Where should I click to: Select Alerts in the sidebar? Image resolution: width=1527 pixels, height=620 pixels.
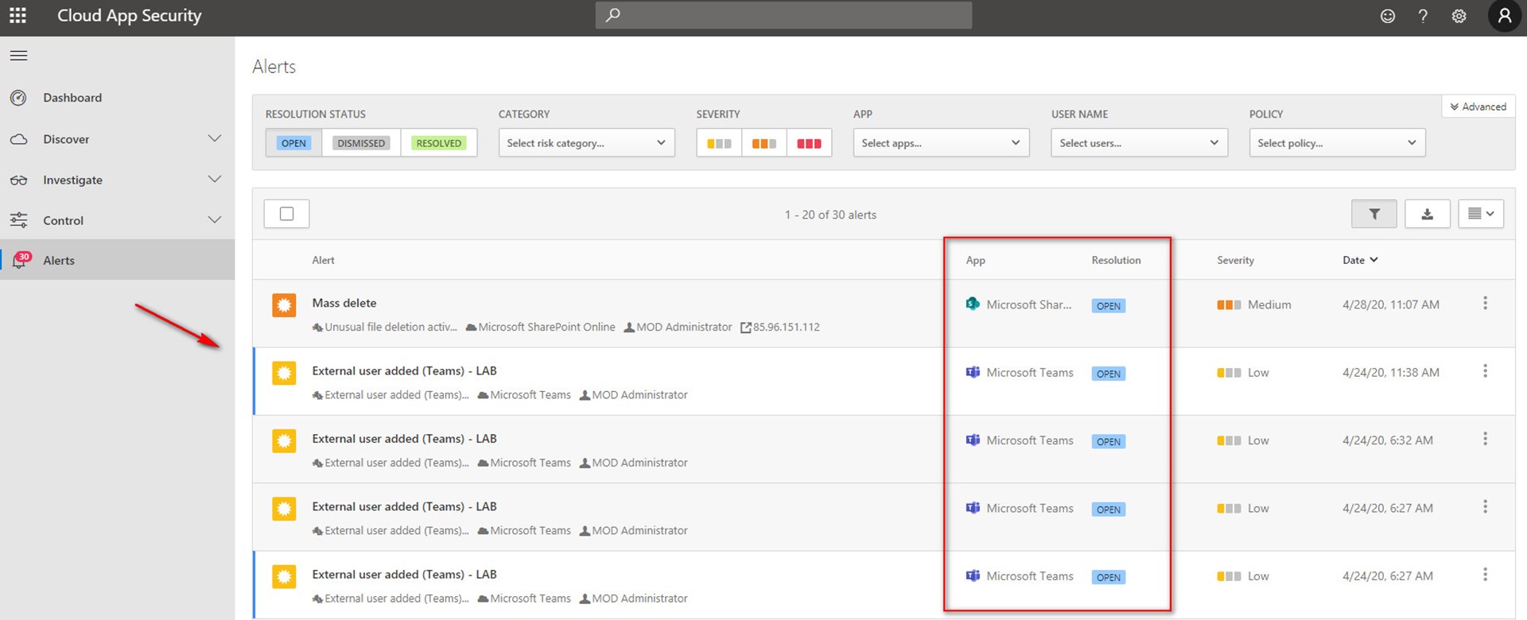[x=118, y=260]
